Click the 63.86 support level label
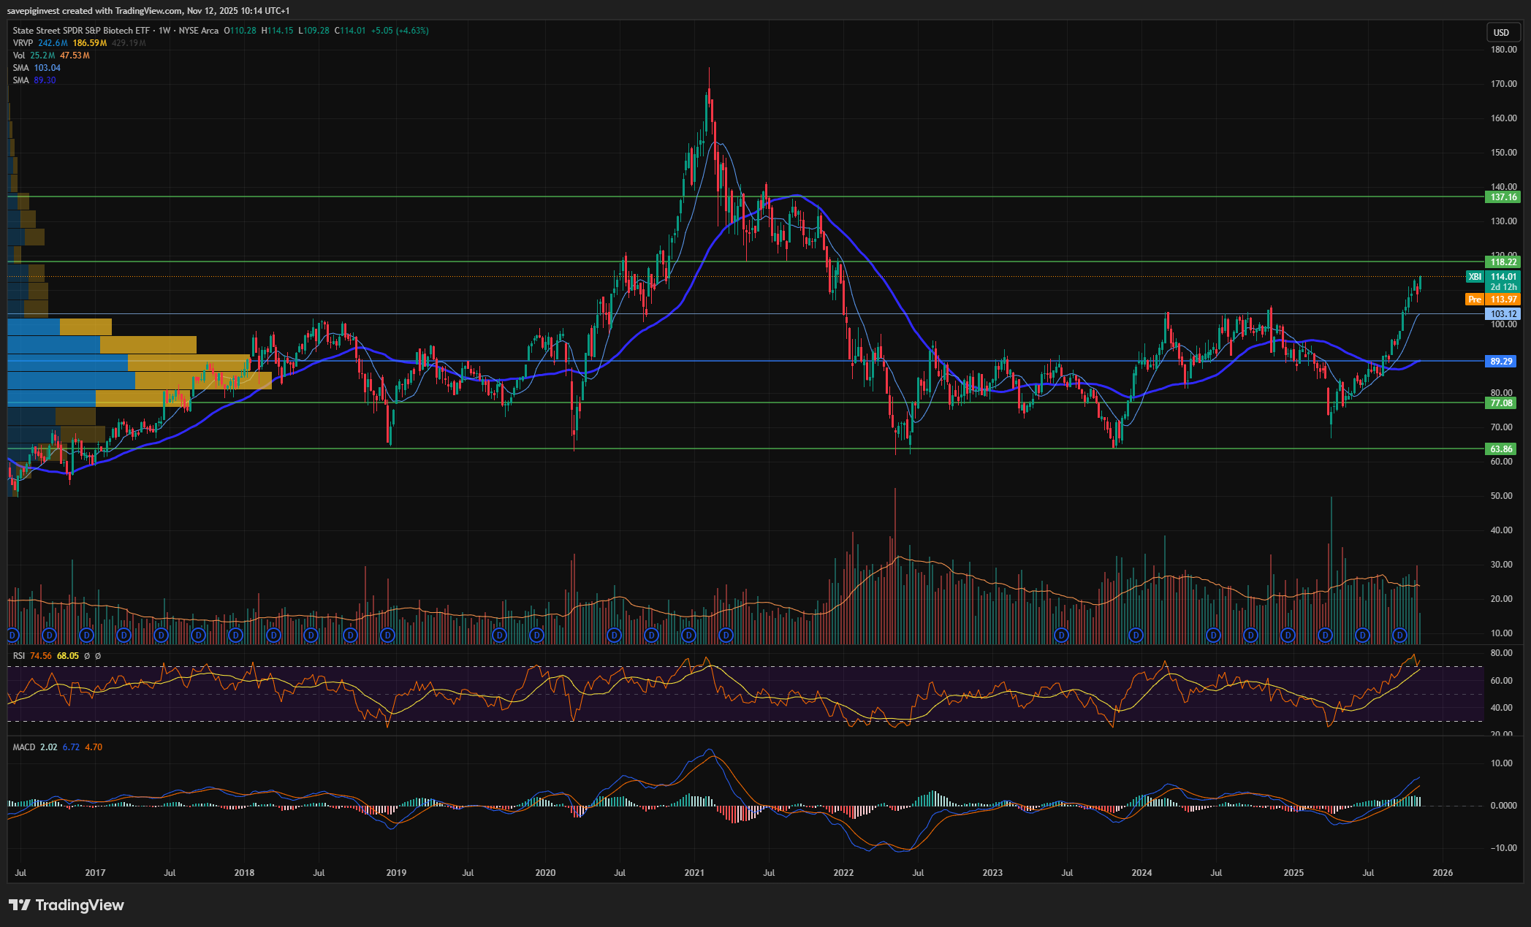The height and width of the screenshot is (927, 1531). (1502, 449)
